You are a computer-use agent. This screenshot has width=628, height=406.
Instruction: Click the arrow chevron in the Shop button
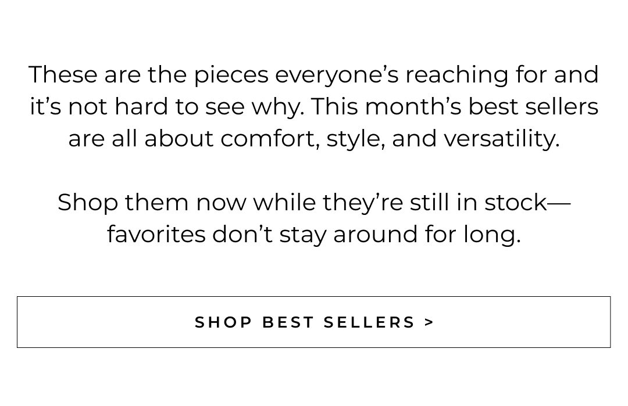tap(430, 322)
